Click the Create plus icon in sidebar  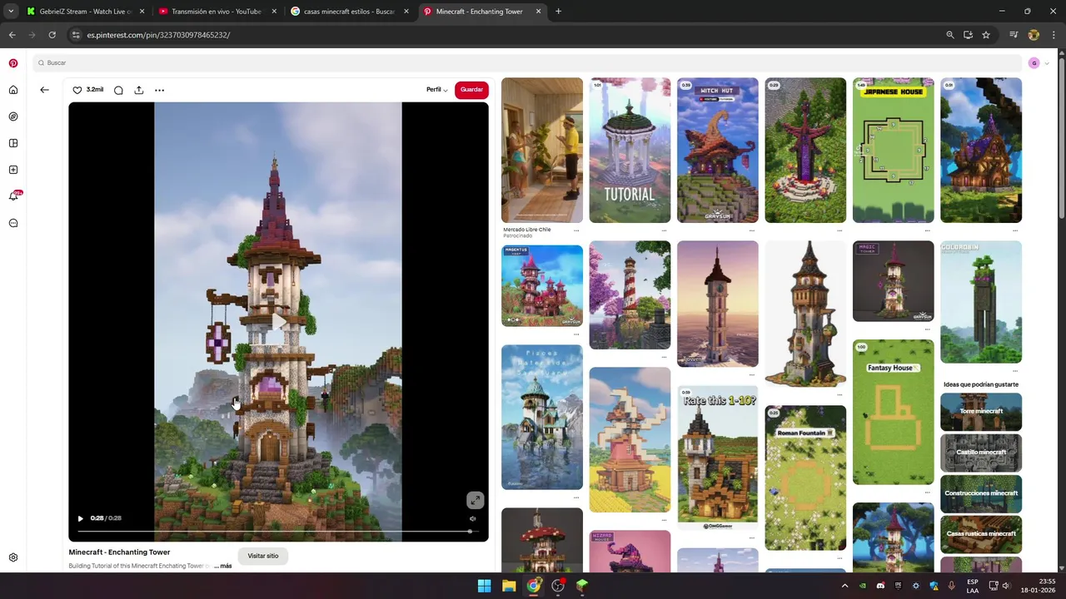[13, 170]
